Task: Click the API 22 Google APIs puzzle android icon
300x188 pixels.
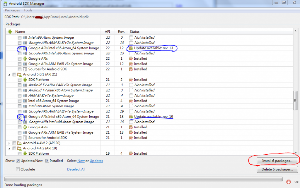Action: tap(25, 58)
